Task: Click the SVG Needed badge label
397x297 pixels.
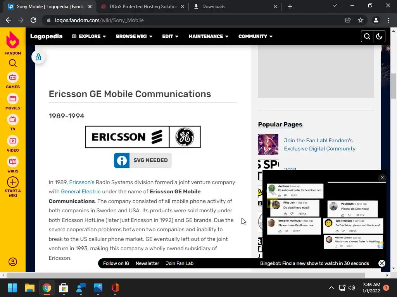Action: click(x=150, y=160)
